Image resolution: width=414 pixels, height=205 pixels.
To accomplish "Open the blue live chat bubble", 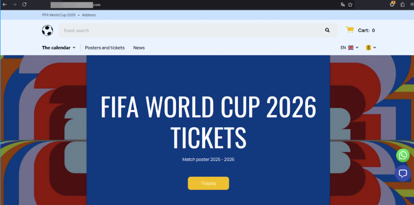I will [403, 173].
